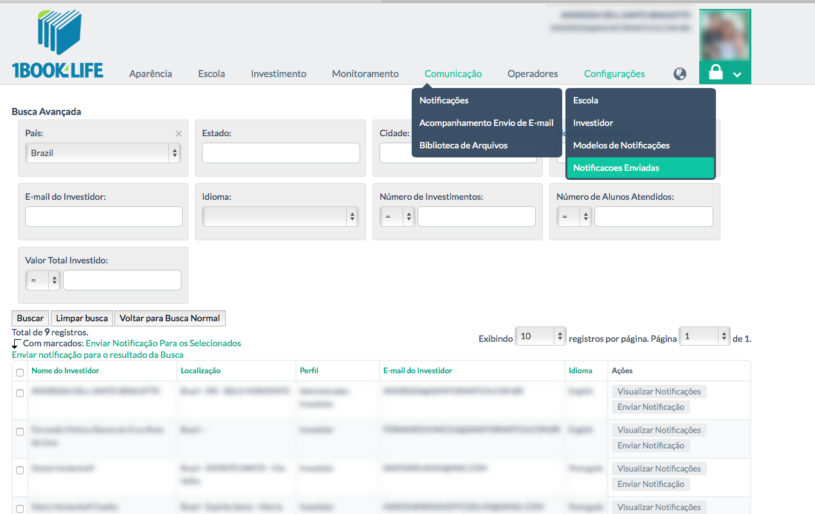
Task: Check the second investor row checkbox
Action: (x=20, y=432)
